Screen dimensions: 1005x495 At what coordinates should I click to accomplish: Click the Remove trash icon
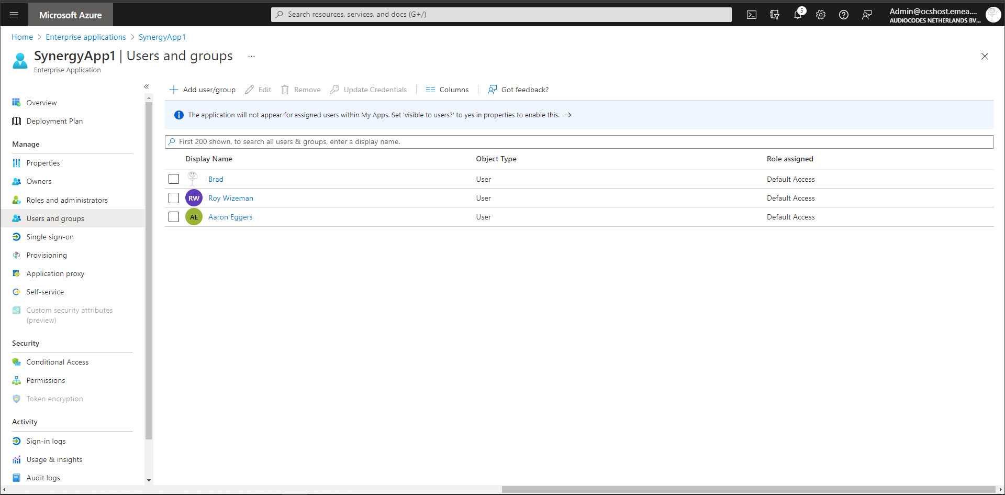coord(285,90)
